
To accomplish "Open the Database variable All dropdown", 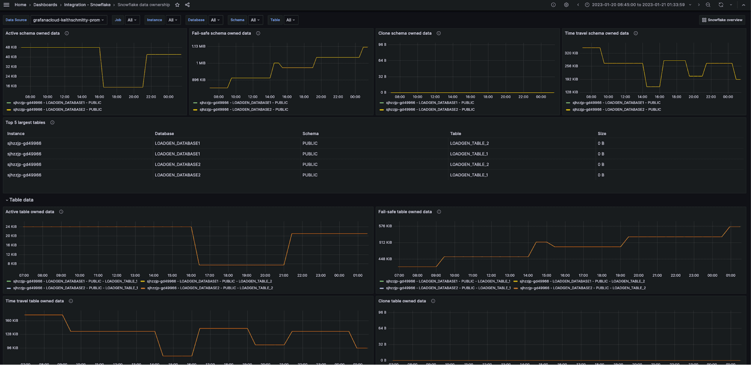I will 216,20.
